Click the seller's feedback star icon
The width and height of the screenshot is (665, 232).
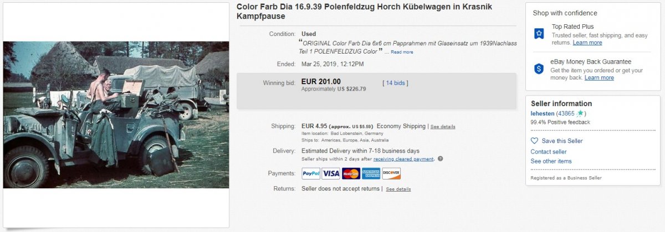580,113
